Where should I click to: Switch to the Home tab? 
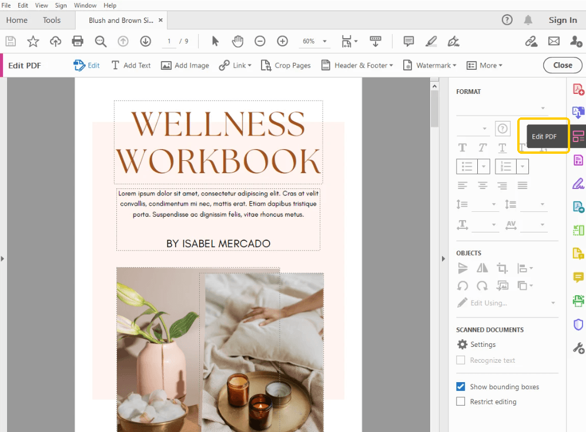17,20
